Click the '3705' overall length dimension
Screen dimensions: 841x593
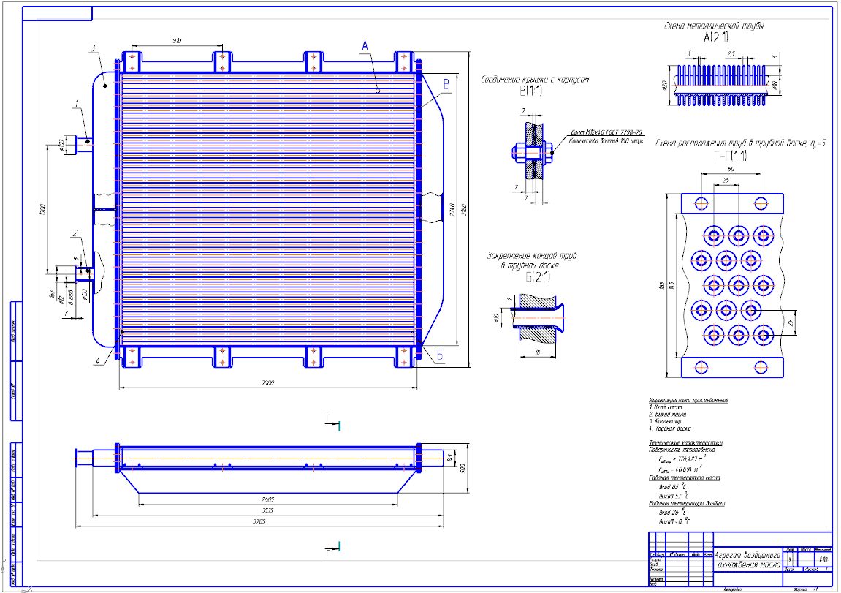pyautogui.click(x=259, y=521)
